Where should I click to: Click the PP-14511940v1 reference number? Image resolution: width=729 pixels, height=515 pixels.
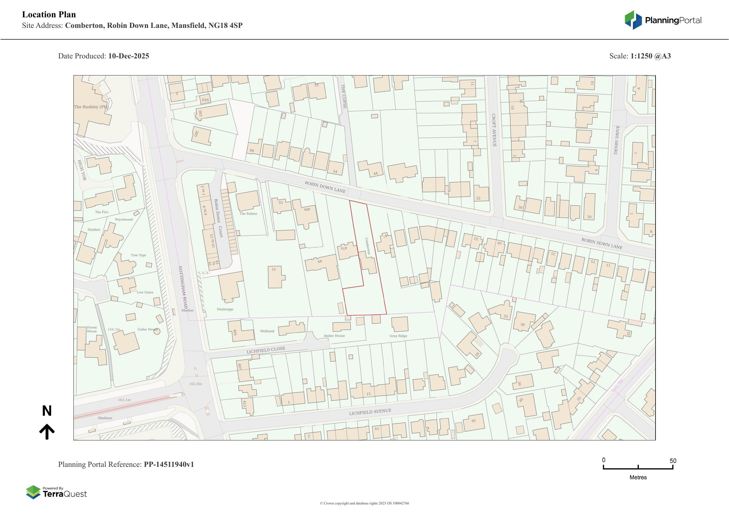(x=169, y=464)
